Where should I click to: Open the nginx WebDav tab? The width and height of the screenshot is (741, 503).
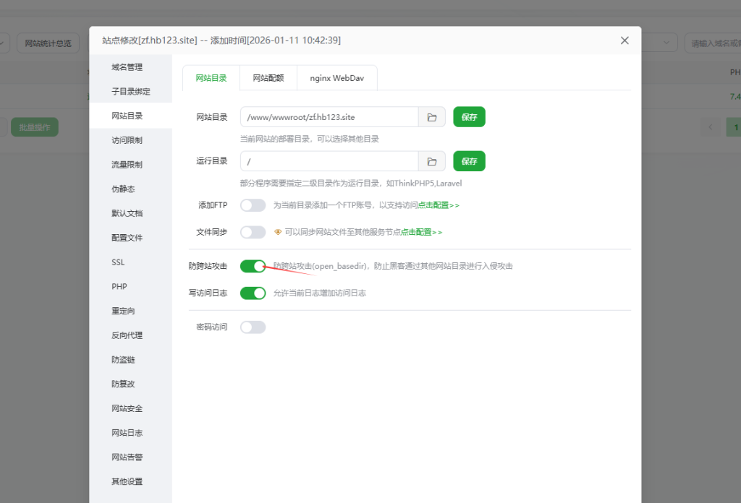click(x=336, y=78)
